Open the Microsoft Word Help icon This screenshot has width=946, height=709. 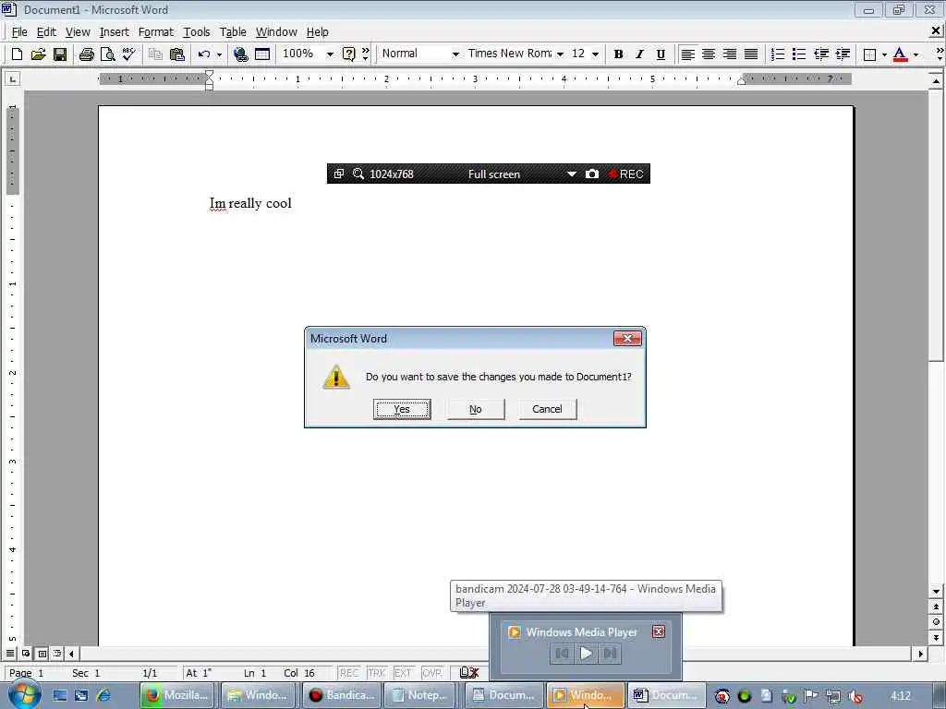point(348,54)
